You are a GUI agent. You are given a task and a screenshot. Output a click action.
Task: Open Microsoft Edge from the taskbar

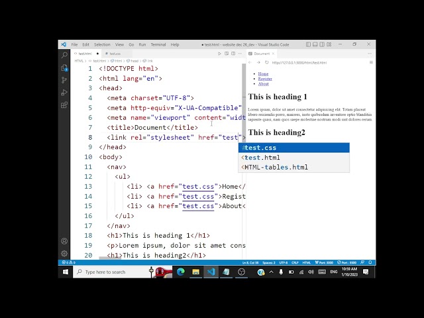[x=181, y=272]
